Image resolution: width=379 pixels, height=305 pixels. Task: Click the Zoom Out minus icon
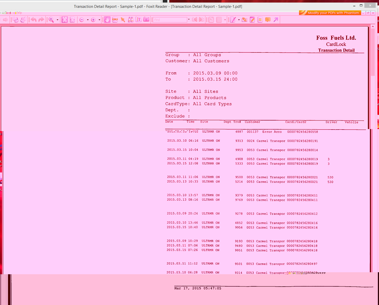click(x=82, y=20)
